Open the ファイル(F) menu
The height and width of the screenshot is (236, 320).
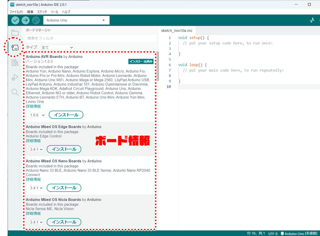point(16,12)
